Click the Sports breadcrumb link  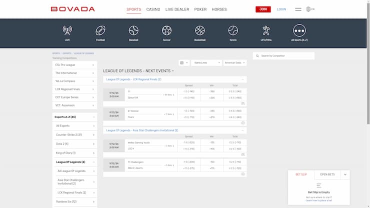[x=56, y=53]
